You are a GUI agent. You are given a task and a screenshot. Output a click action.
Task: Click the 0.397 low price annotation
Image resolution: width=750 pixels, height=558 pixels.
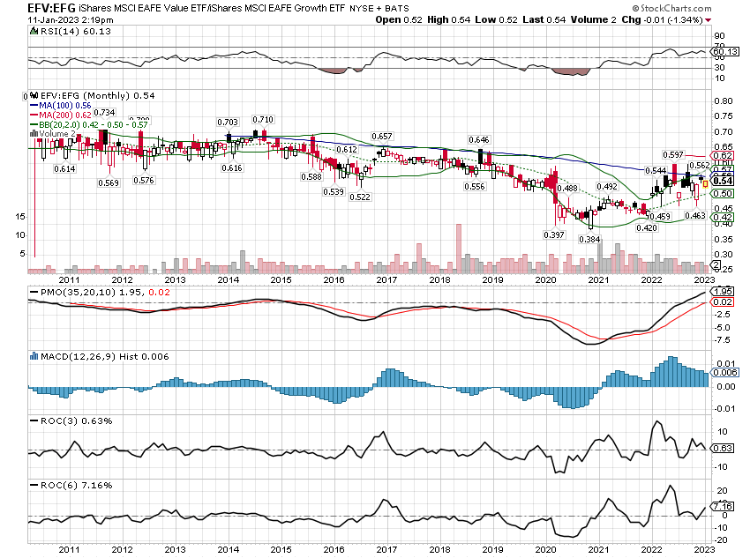554,235
